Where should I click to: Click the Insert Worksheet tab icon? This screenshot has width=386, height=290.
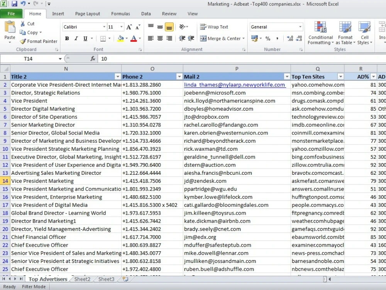point(125,279)
